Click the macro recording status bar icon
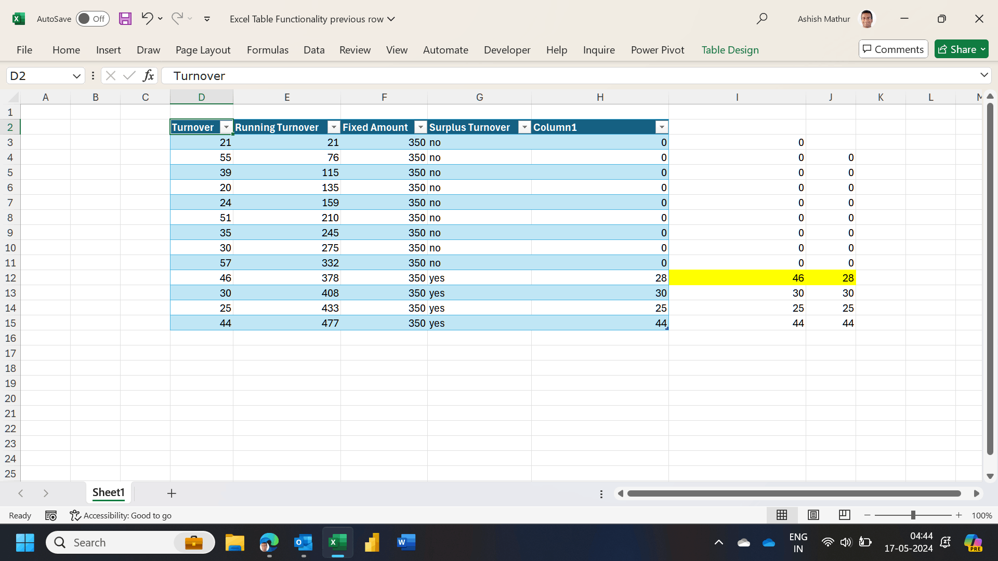This screenshot has width=998, height=561. (x=51, y=515)
